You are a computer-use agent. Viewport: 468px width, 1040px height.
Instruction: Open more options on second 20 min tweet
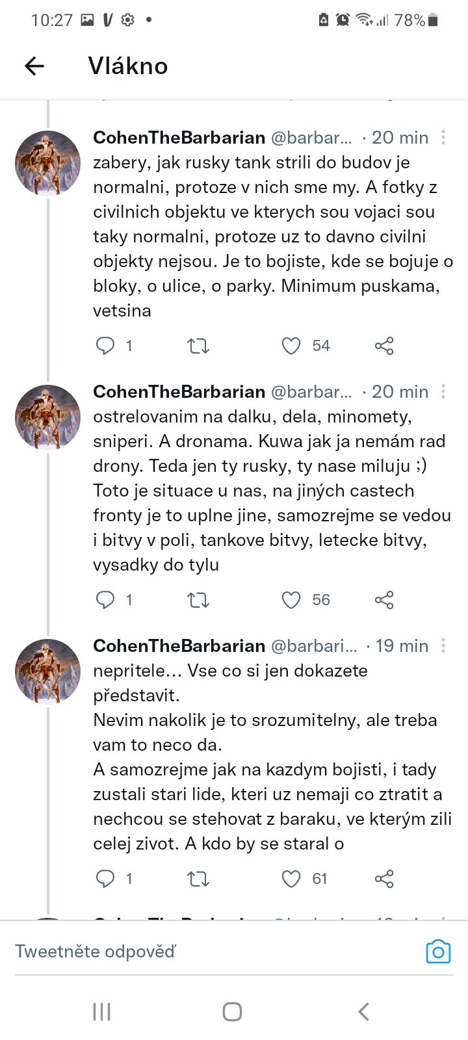pyautogui.click(x=443, y=391)
